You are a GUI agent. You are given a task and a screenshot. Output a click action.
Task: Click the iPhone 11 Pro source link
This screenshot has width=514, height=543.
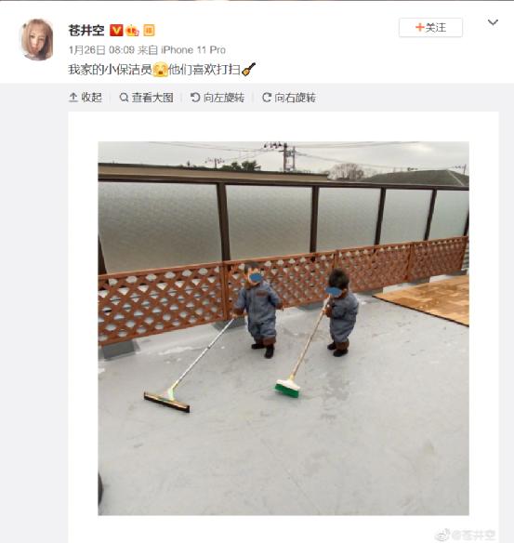(x=193, y=50)
